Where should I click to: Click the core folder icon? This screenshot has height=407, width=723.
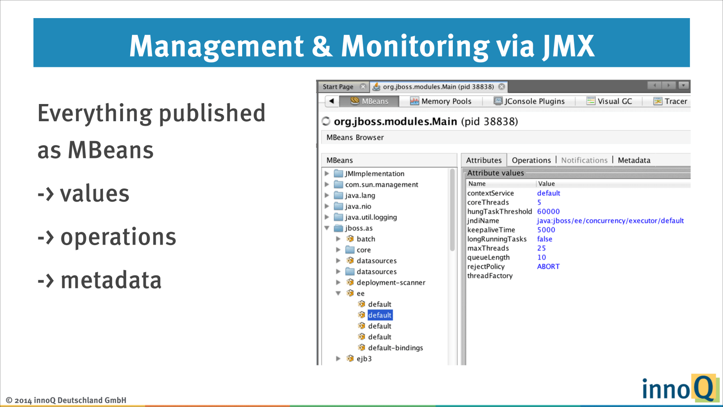point(350,250)
